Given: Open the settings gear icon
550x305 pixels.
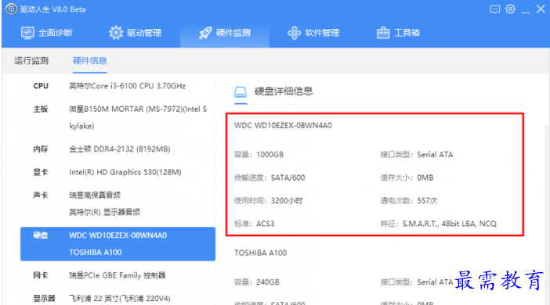Looking at the screenshot, I should 510,9.
